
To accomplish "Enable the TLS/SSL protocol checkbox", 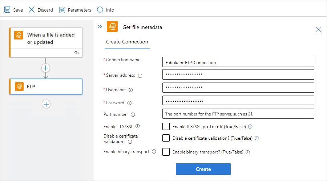I will coord(166,127).
